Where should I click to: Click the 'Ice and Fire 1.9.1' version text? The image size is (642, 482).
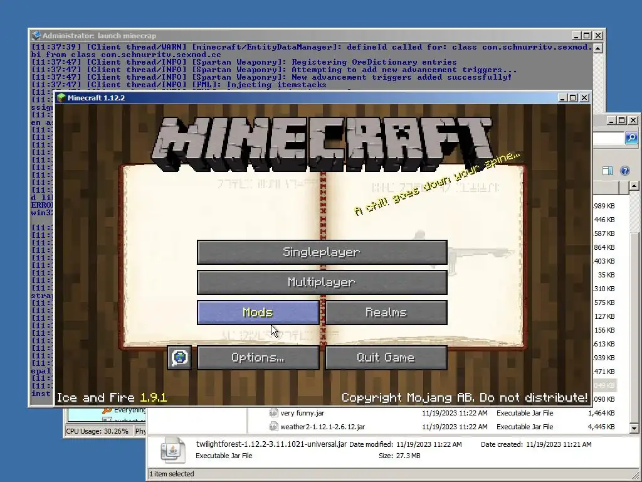click(112, 397)
